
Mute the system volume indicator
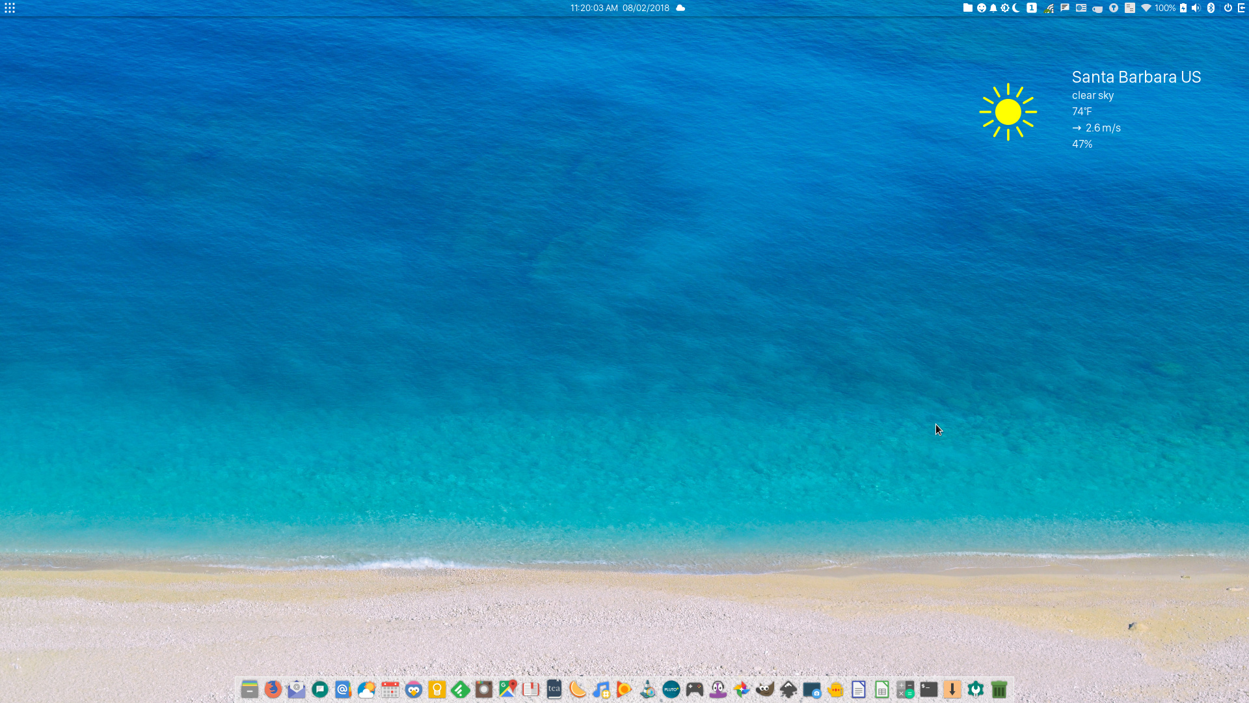(x=1196, y=8)
